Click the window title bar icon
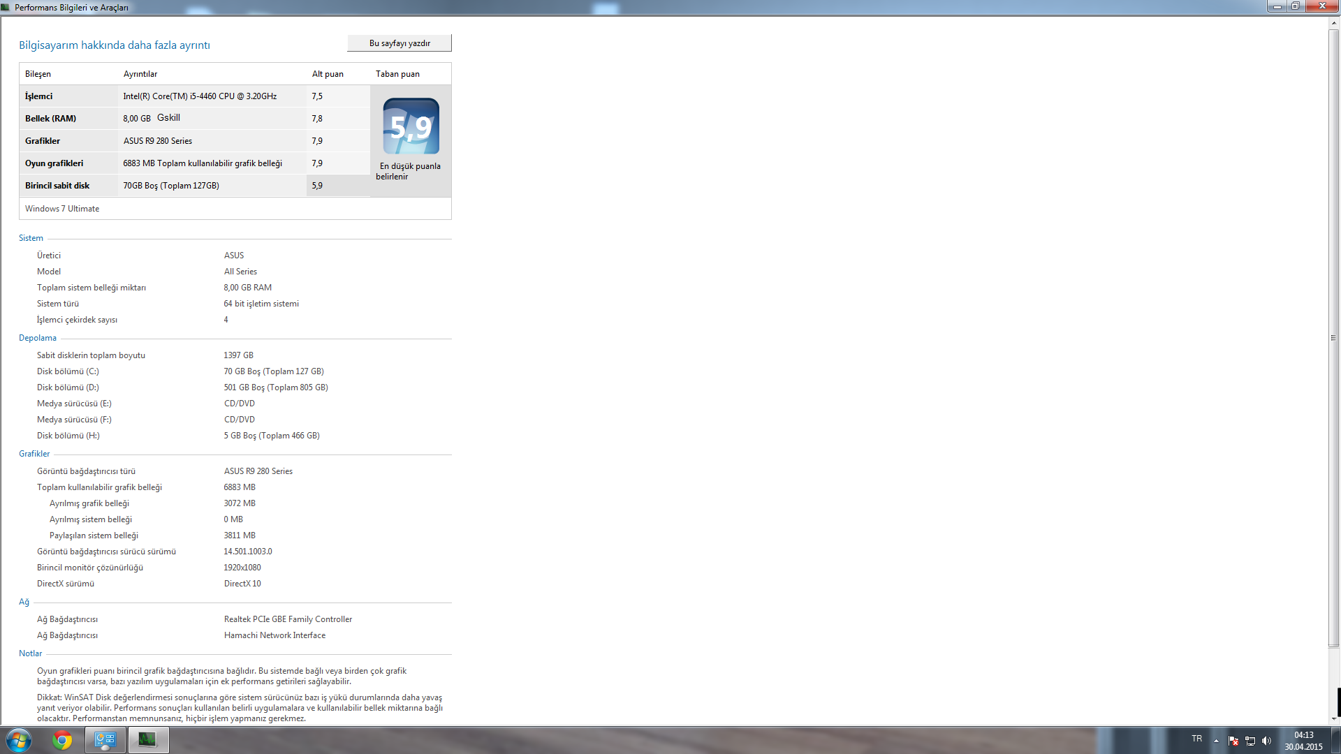1341x754 pixels. pyautogui.click(x=6, y=7)
